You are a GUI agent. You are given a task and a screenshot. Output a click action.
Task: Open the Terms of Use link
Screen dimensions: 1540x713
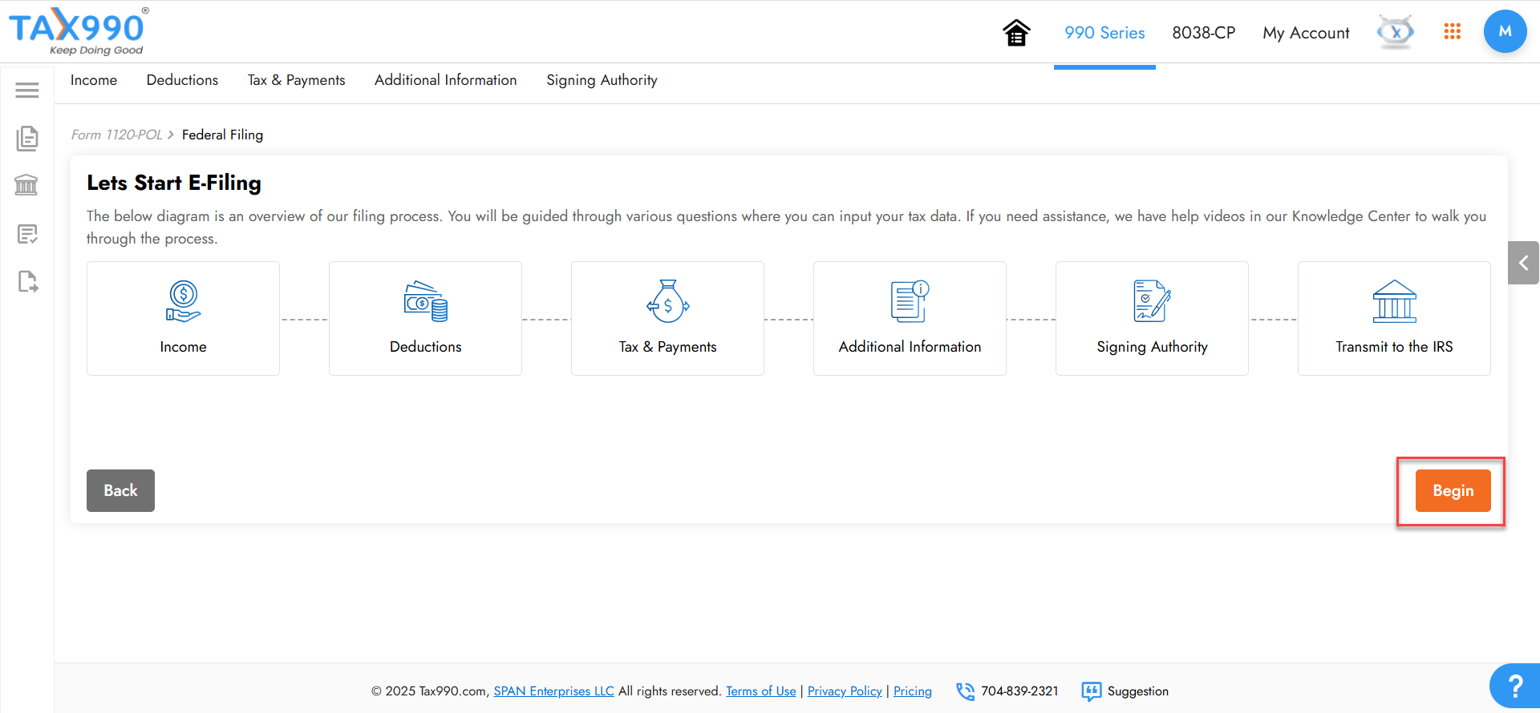(761, 691)
